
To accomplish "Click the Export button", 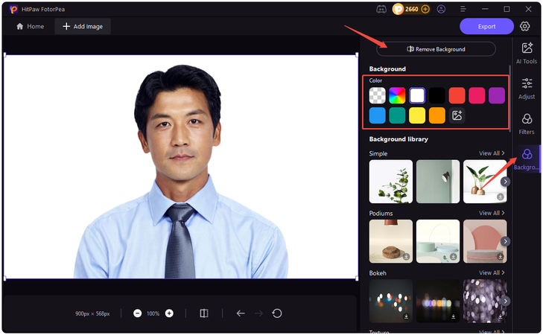I will coord(486,26).
